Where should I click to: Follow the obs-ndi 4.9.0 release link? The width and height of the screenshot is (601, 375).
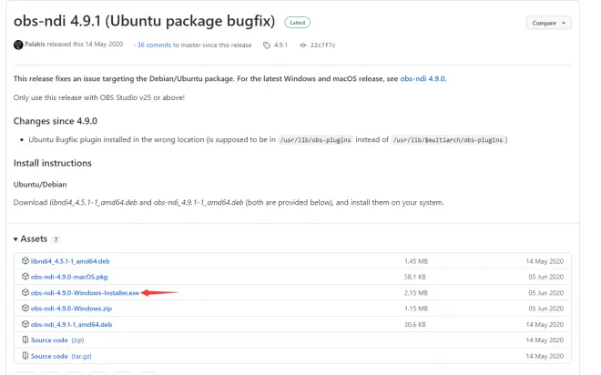(x=423, y=78)
